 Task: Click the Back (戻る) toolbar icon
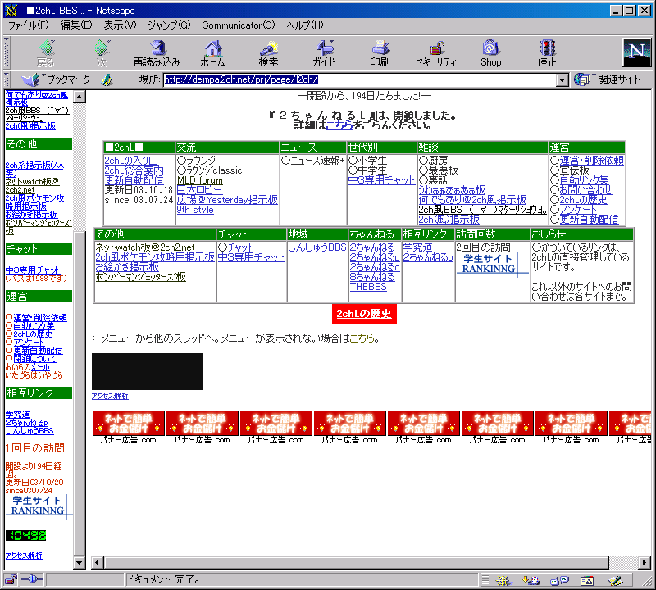46,52
